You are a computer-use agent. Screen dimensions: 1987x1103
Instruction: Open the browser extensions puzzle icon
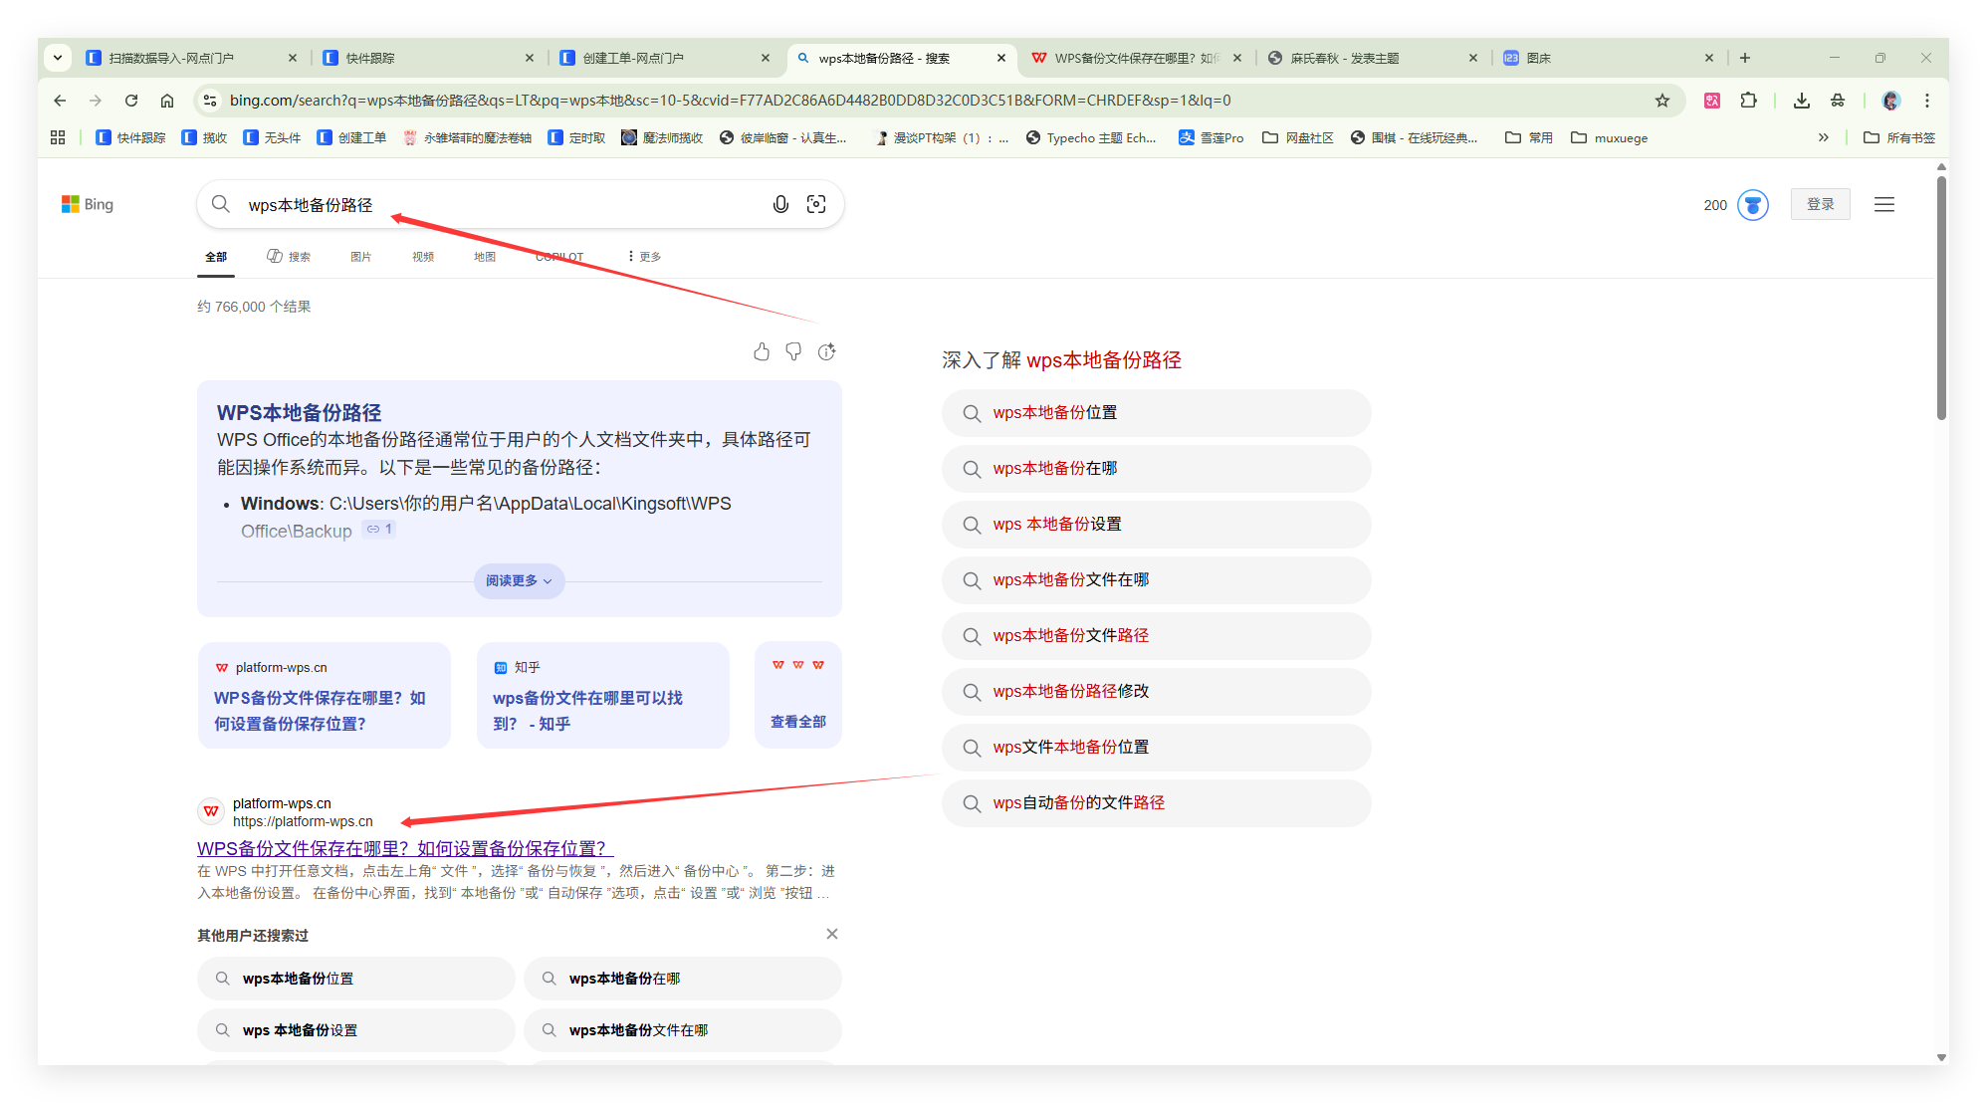[x=1749, y=101]
